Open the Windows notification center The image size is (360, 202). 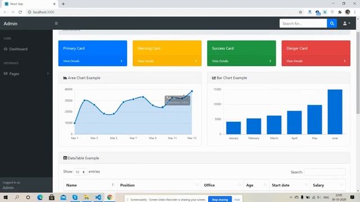click(x=352, y=197)
